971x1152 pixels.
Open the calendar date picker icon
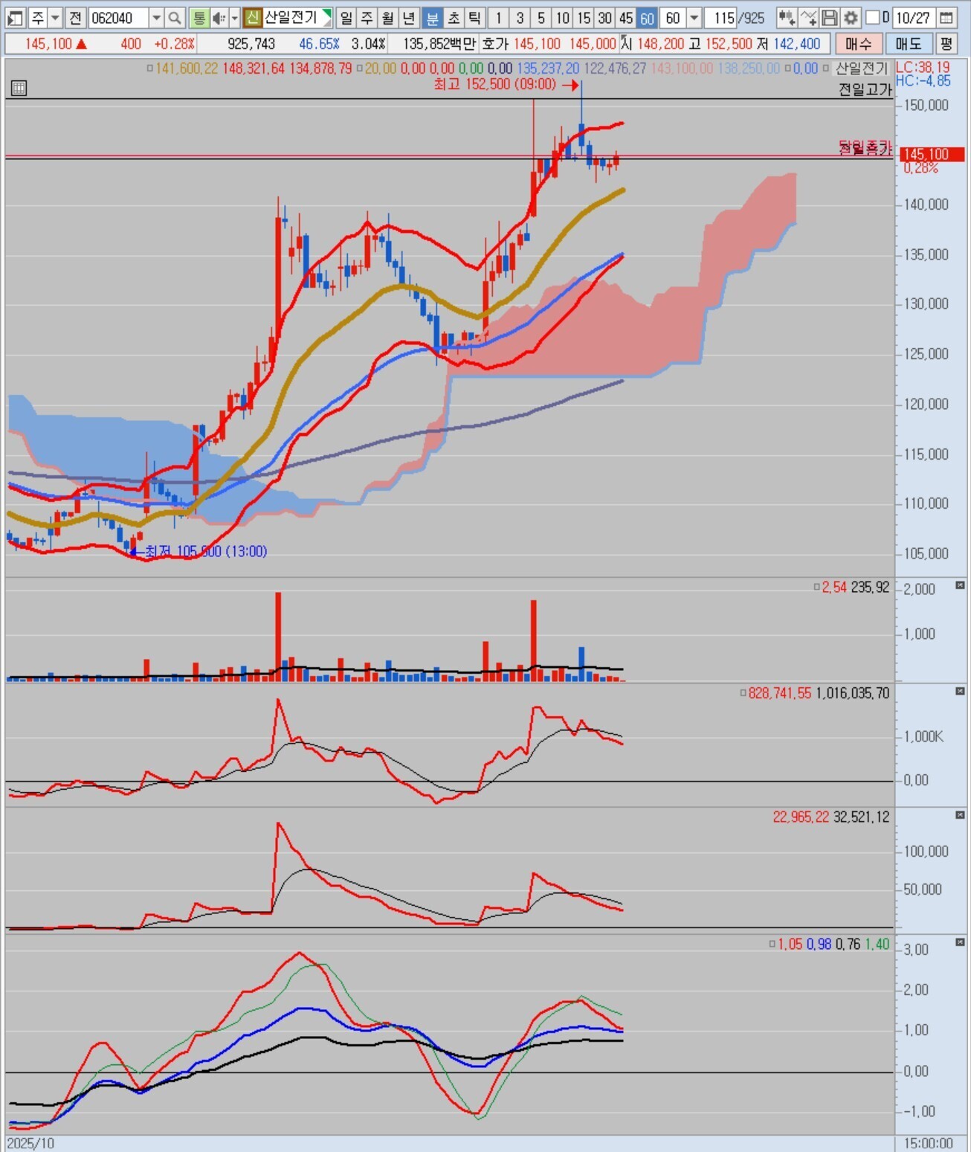point(946,17)
